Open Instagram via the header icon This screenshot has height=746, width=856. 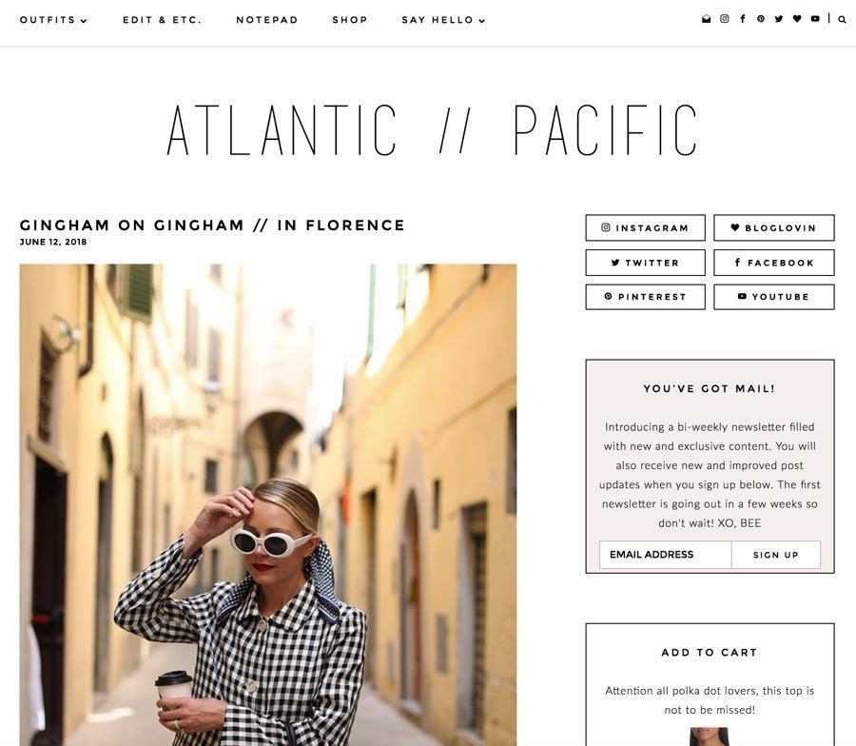click(x=725, y=19)
